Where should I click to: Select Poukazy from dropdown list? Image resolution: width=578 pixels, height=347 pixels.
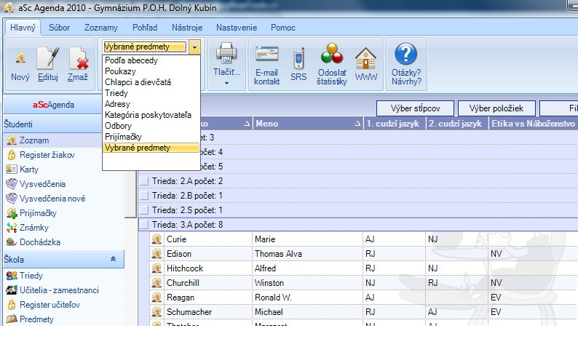tap(151, 71)
